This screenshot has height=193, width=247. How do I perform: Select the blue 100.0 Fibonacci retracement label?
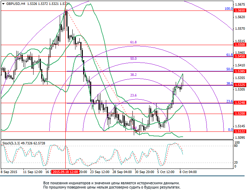coord(228,9)
